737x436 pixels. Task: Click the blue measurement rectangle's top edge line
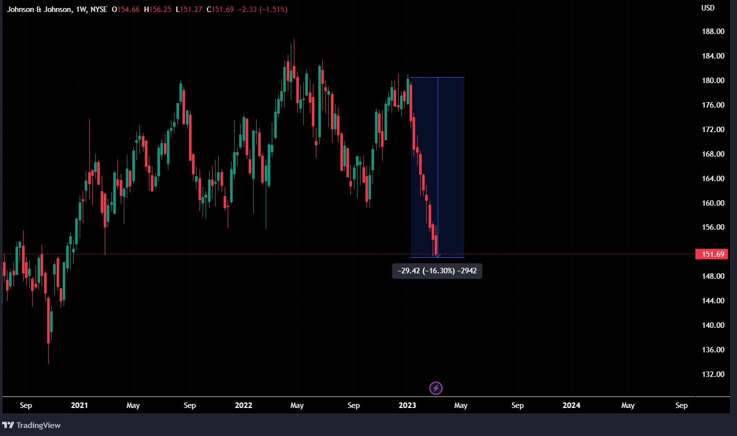click(437, 78)
